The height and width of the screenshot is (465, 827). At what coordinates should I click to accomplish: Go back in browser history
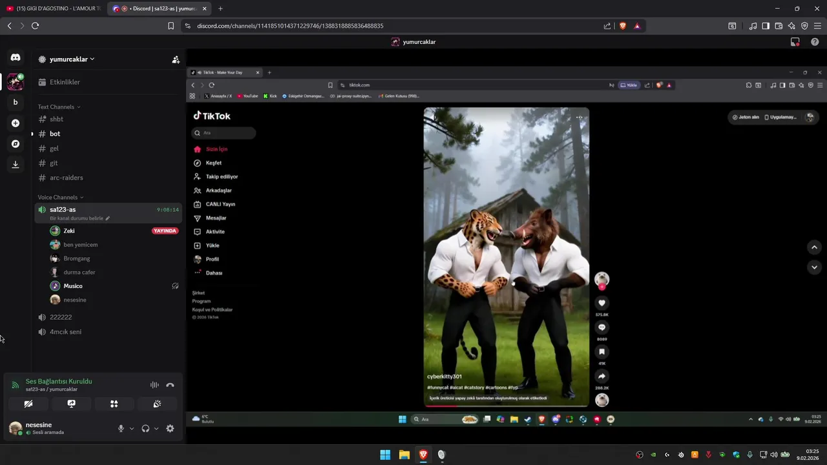pos(9,26)
